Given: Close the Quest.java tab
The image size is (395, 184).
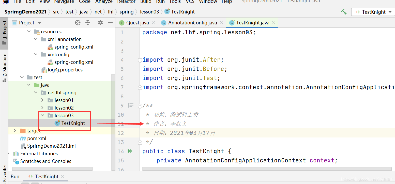Looking at the screenshot, I should click(x=153, y=23).
